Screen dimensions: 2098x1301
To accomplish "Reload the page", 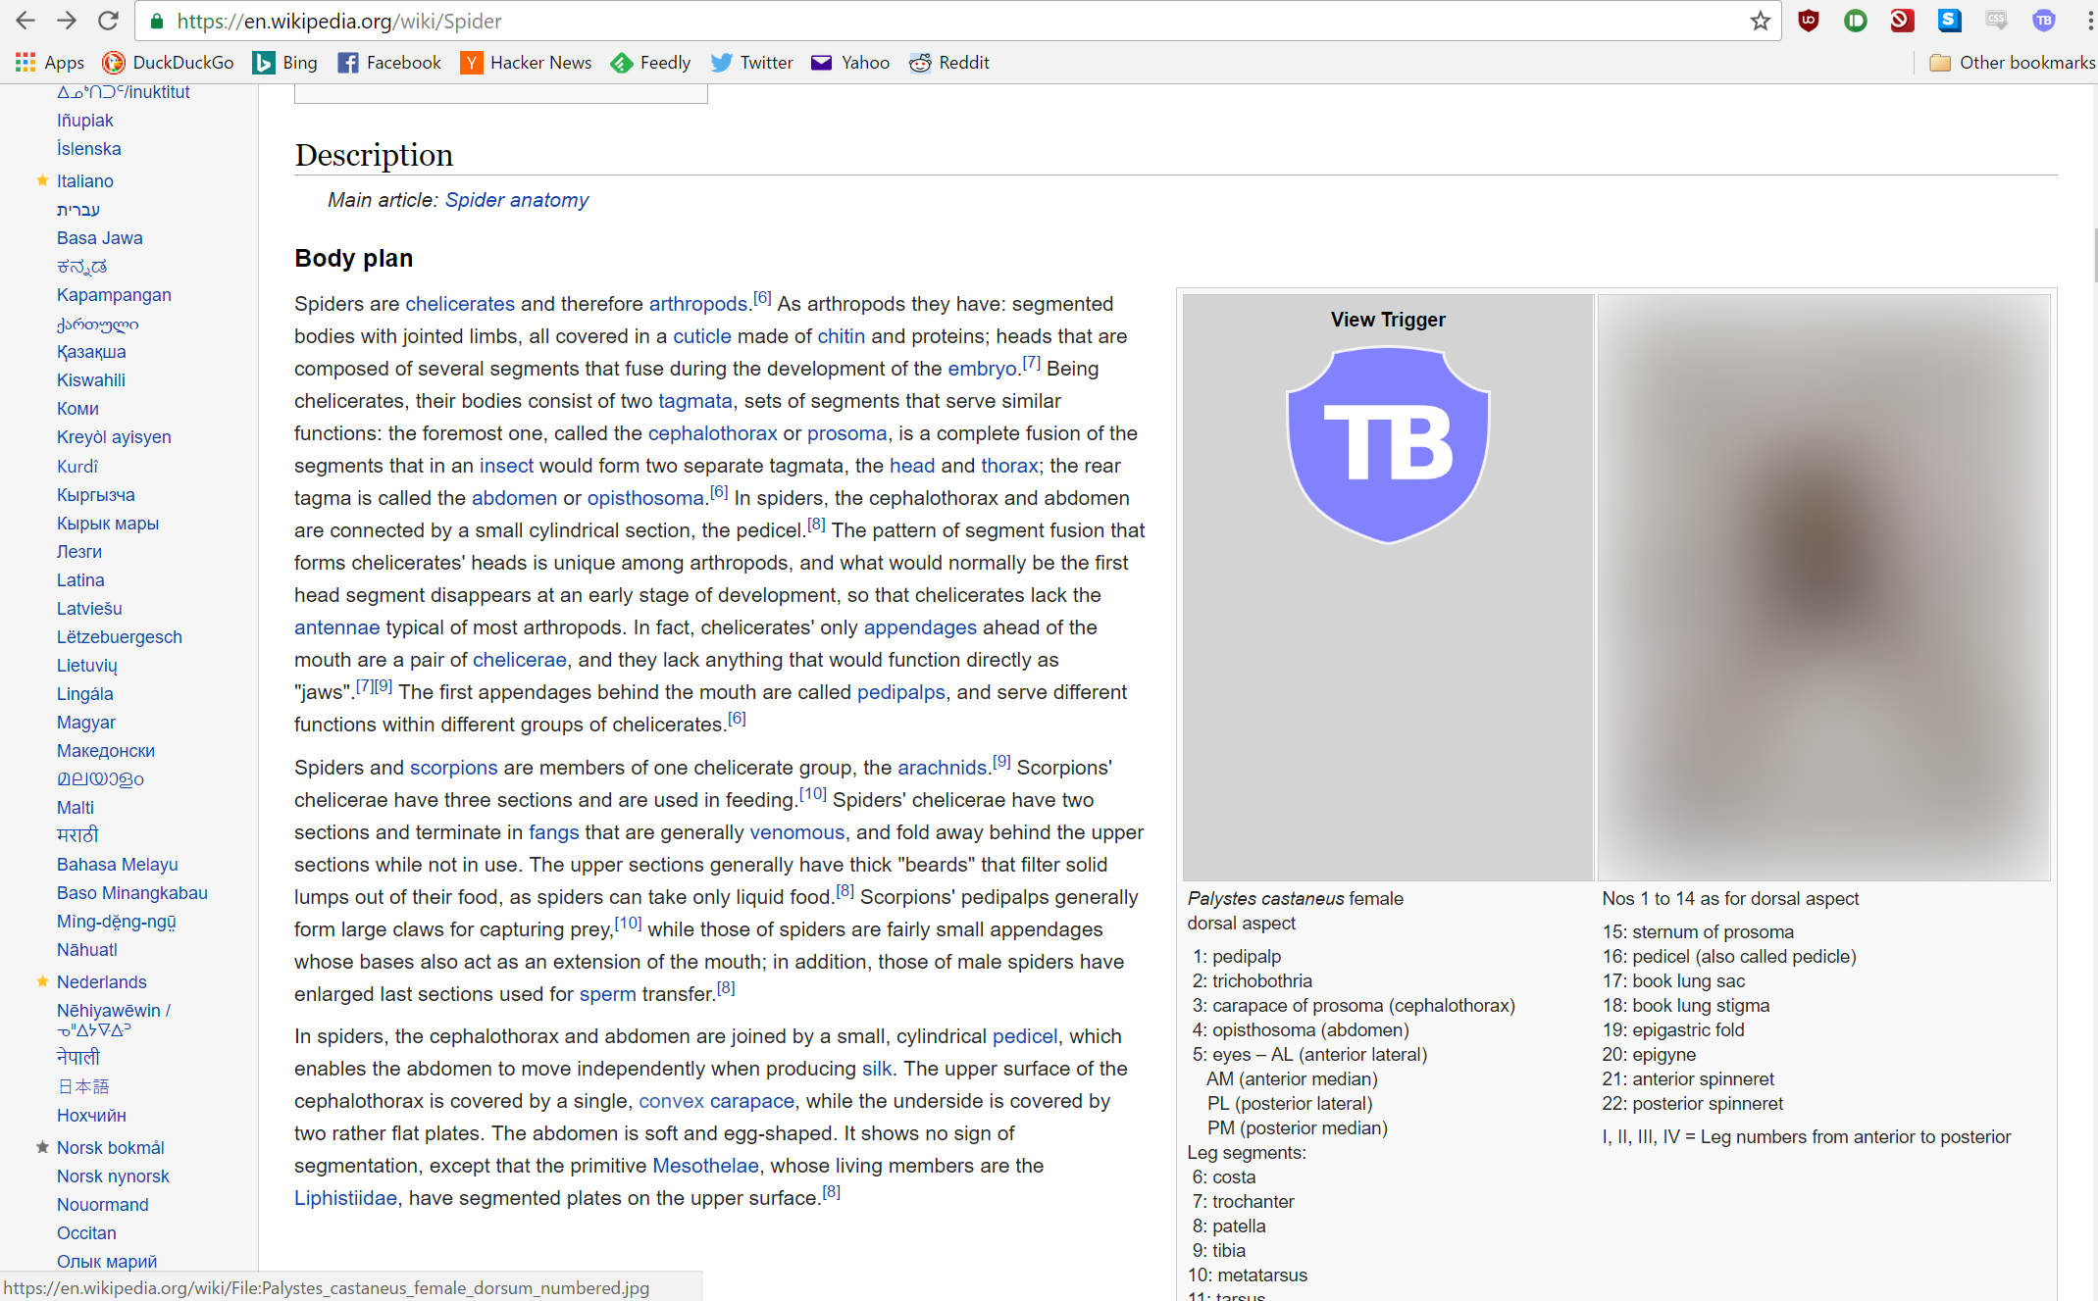I will [108, 21].
